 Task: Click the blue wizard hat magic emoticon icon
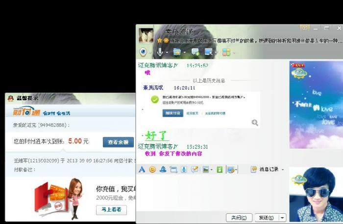pos(163,169)
